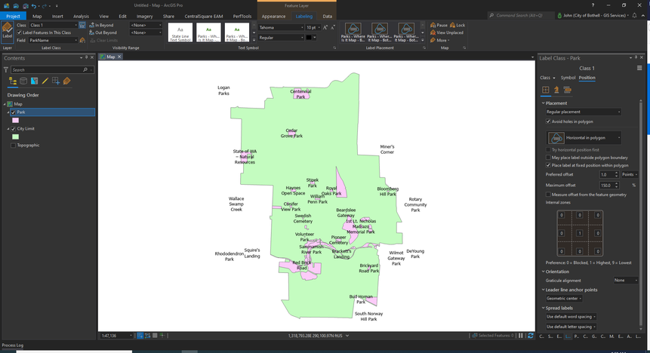Select List By Drawing Order icon
650x353 pixels.
point(13,81)
